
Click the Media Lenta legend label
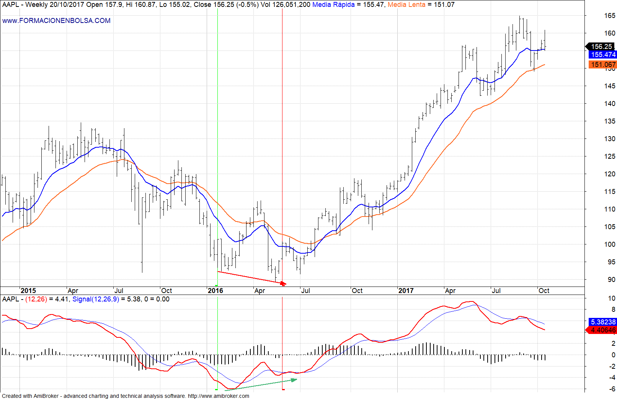[x=406, y=5]
